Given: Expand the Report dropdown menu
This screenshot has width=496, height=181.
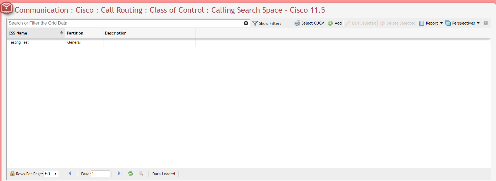Looking at the screenshot, I should 441,23.
